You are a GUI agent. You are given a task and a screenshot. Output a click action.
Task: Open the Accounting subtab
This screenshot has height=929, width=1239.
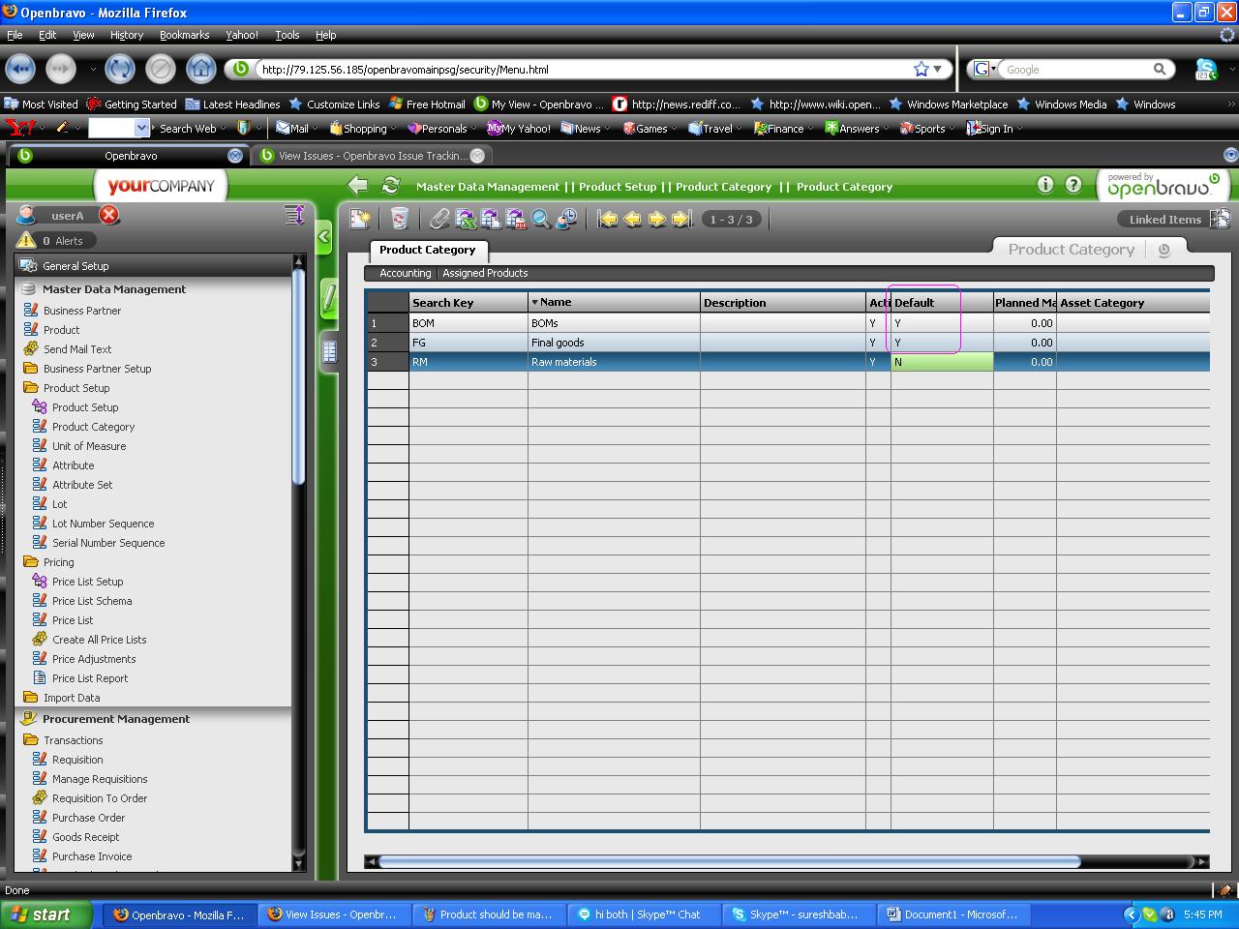point(406,273)
